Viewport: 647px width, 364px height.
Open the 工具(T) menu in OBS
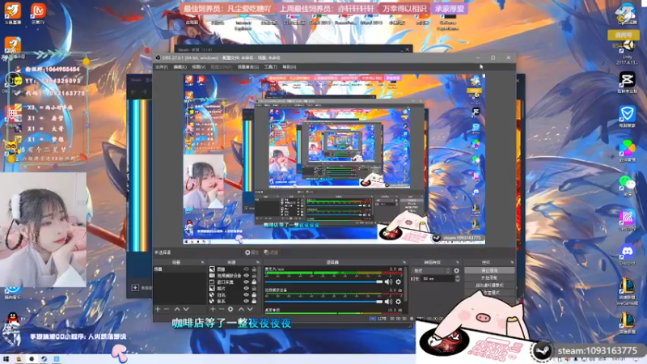tap(271, 67)
